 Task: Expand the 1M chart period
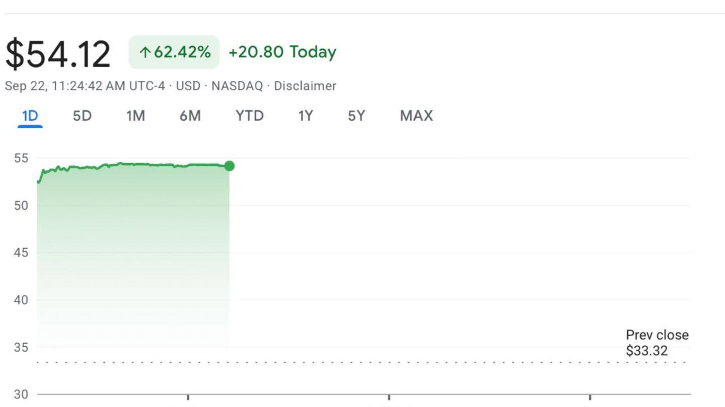click(135, 116)
